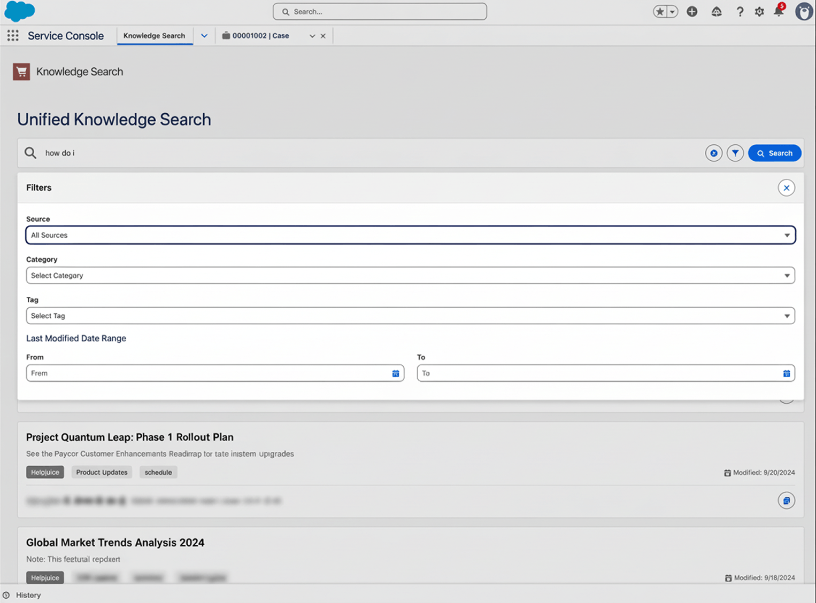This screenshot has width=816, height=603.
Task: Click the copy icon on Project Quantum Leap result
Action: click(786, 500)
